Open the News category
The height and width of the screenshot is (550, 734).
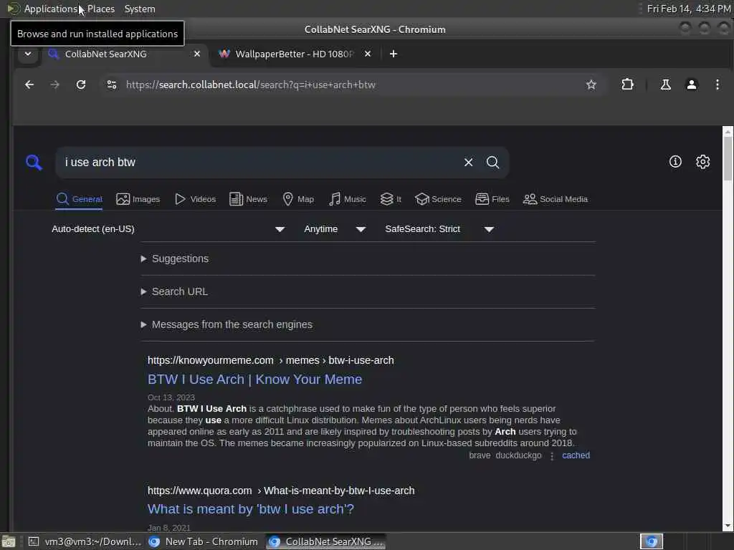[x=249, y=199]
